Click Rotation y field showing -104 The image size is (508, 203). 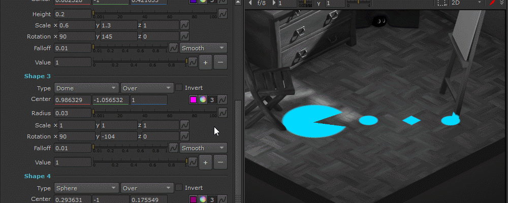click(x=119, y=137)
